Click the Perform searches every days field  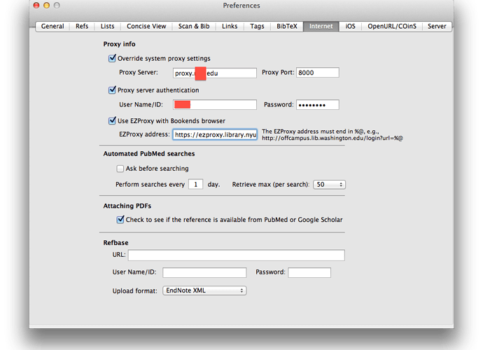point(195,185)
